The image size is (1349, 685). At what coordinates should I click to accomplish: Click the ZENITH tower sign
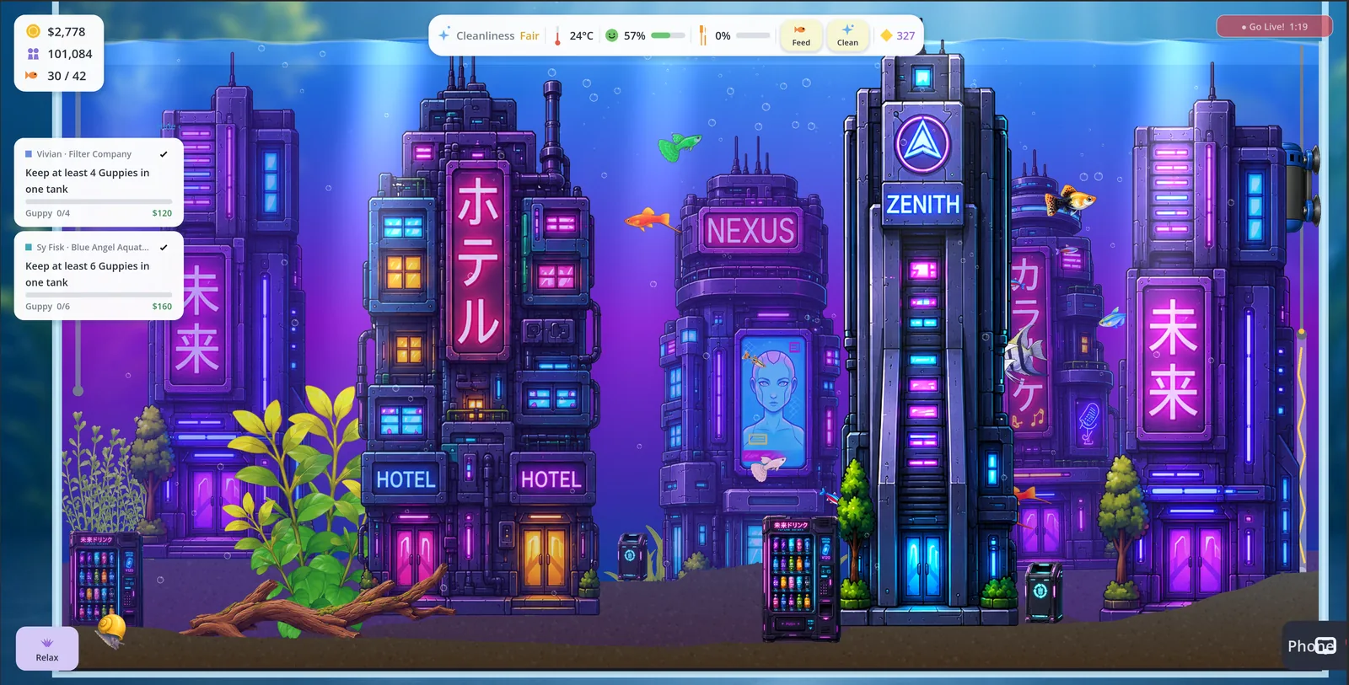pos(922,204)
